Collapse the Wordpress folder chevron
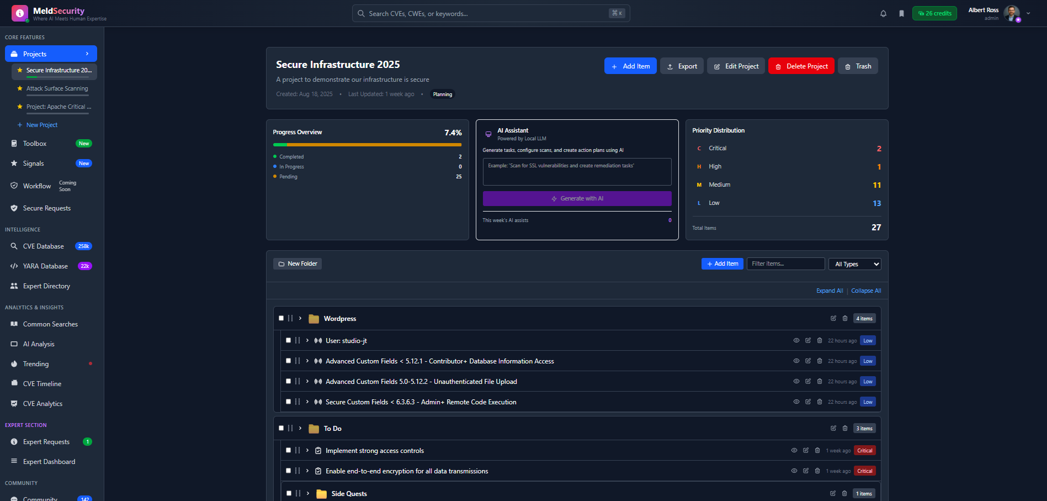 300,318
